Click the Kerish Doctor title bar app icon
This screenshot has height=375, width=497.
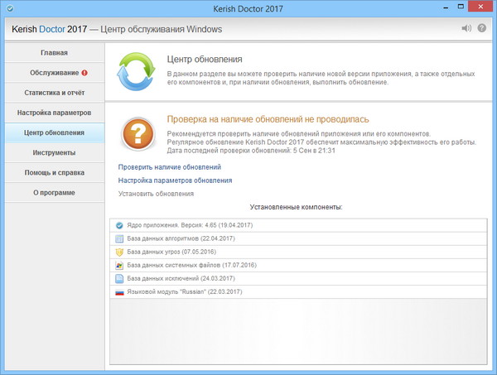coord(10,8)
